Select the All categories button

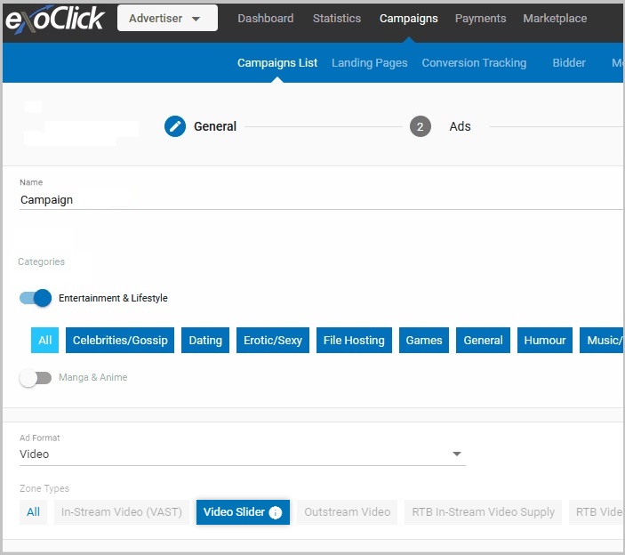(x=45, y=340)
